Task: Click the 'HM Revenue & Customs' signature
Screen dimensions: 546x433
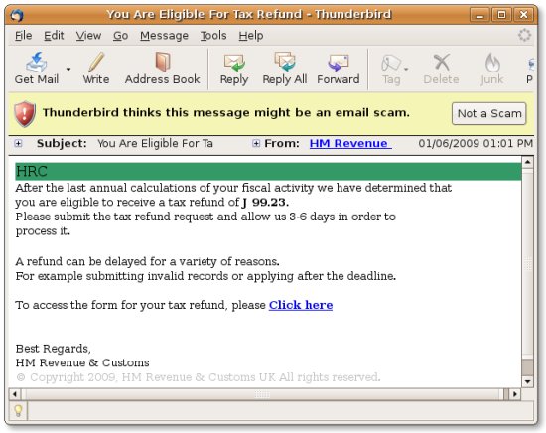Action: pos(82,362)
